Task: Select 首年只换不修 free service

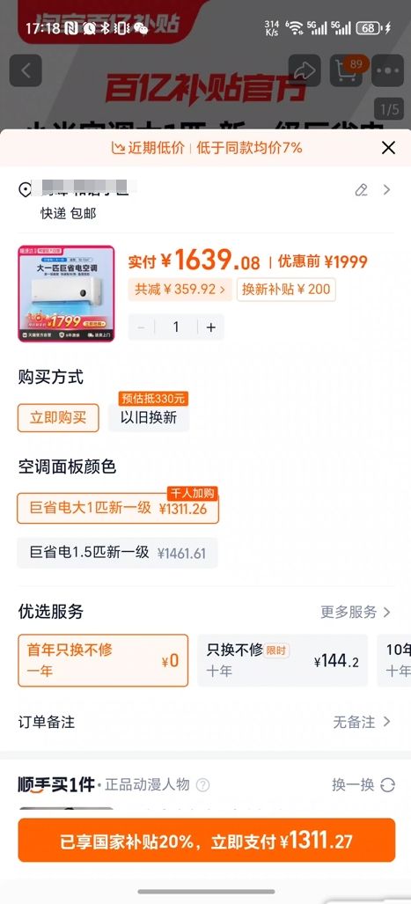Action: 103,660
